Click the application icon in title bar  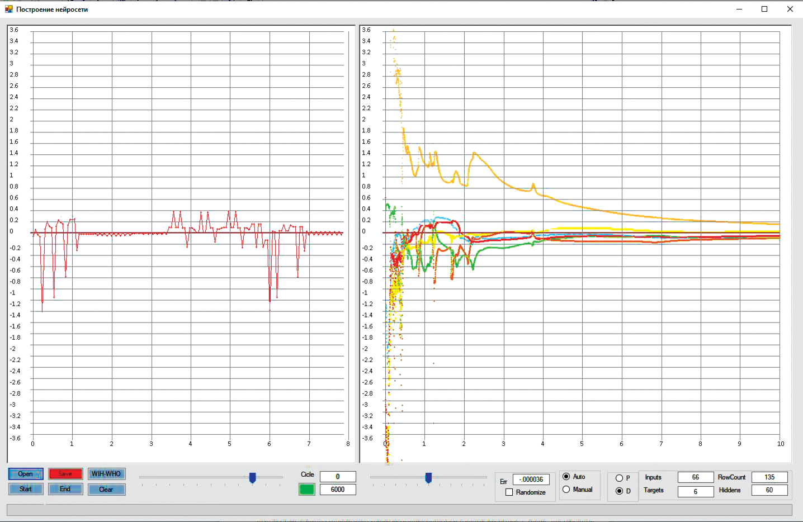coord(8,9)
